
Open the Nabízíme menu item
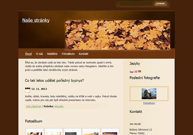tap(52, 54)
